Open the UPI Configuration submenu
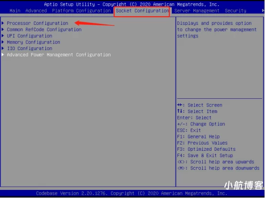The height and width of the screenshot is (198, 265). click(x=29, y=36)
